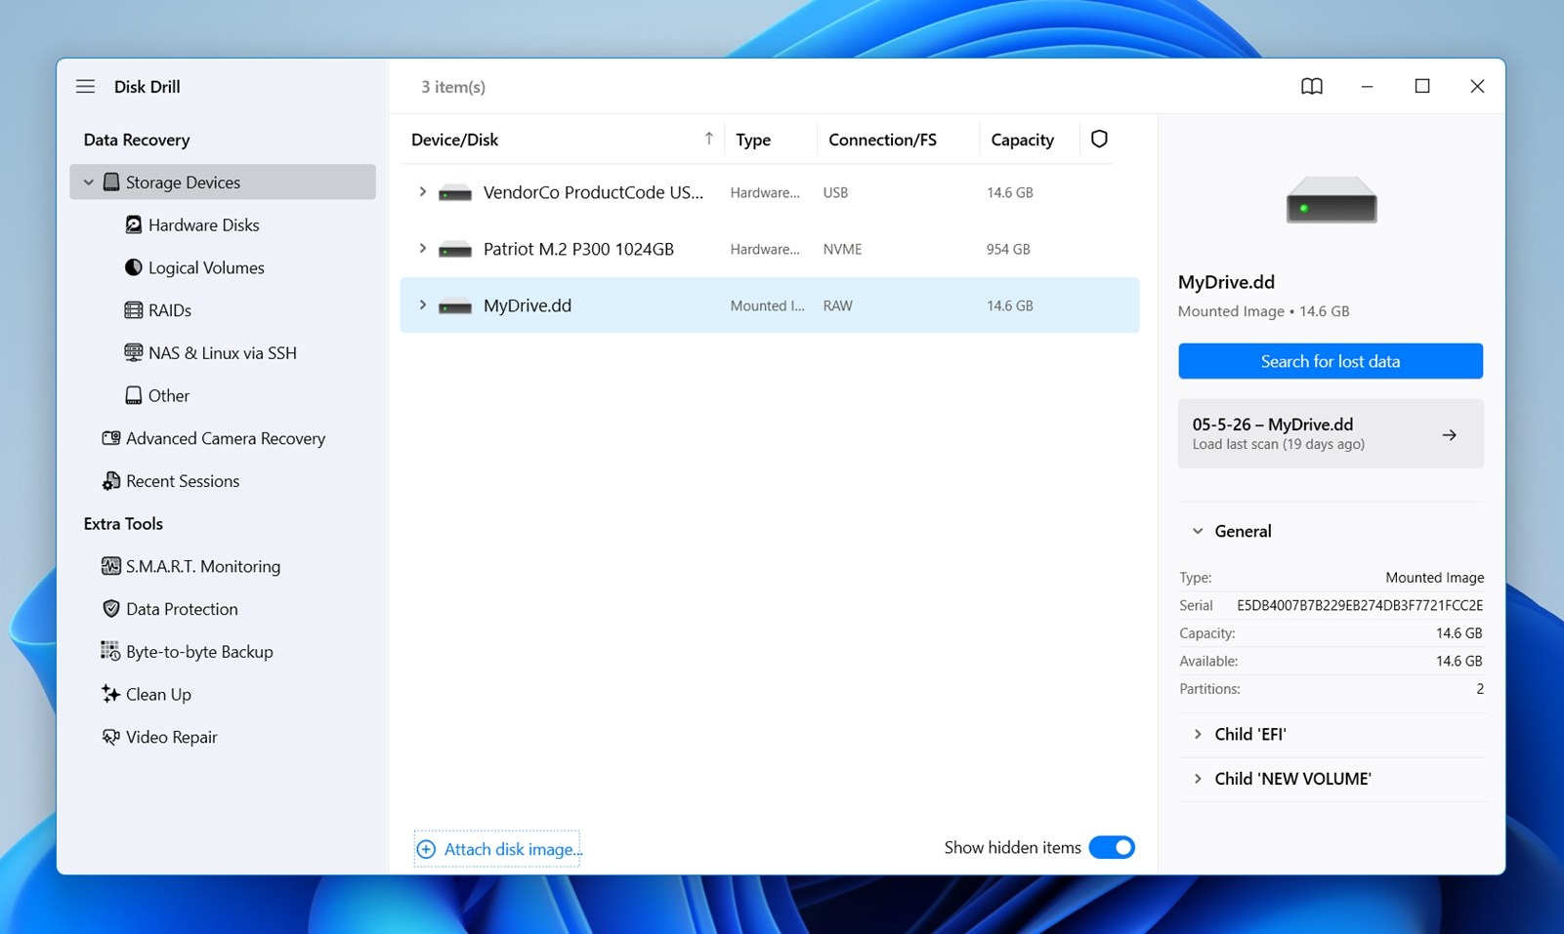This screenshot has width=1564, height=934.
Task: Toggle the Show hidden items switch
Action: tap(1112, 848)
